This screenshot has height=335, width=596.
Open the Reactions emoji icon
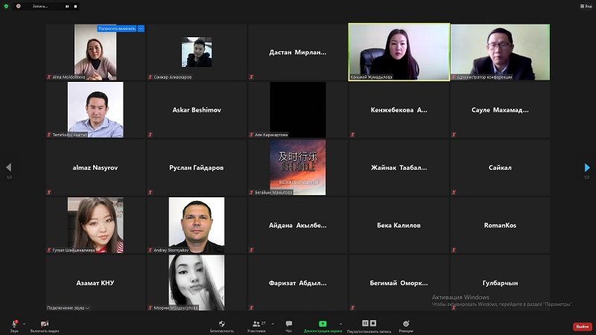point(406,324)
